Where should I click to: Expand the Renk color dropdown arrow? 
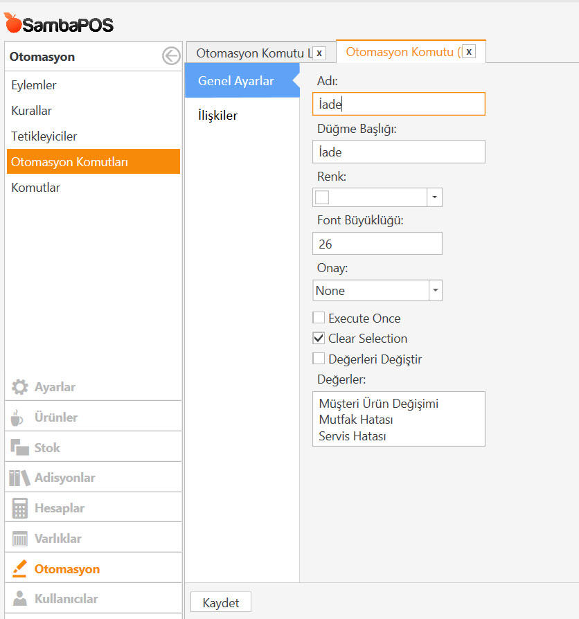click(434, 197)
